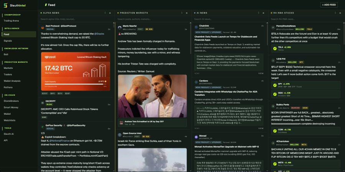345x172 pixels.
Task: Click VIEW on the Chainlink article
Action: pyautogui.click(x=261, y=73)
